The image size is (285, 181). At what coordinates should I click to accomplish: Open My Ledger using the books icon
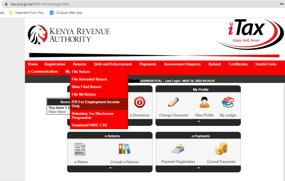point(228,102)
